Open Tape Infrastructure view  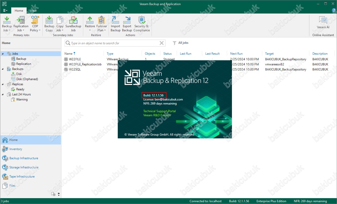click(x=31, y=177)
